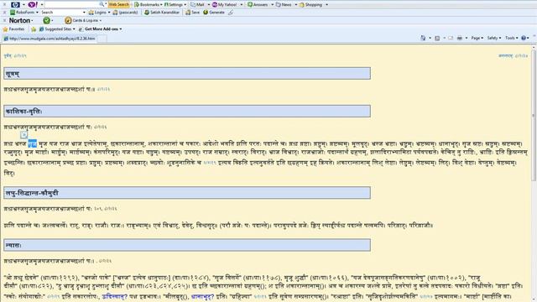537x302 pixels.
Task: Click the page vertical scrollbar thumb
Action: point(534,117)
